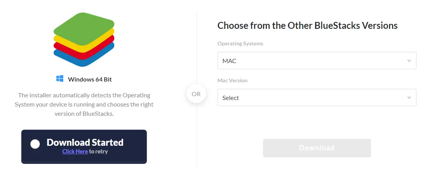Click the round OR divider badge
Viewport: 423px width, 170px height.
point(196,94)
